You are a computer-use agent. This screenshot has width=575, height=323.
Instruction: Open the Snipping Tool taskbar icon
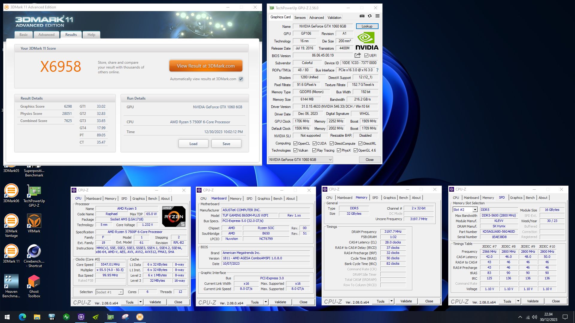tap(125, 317)
